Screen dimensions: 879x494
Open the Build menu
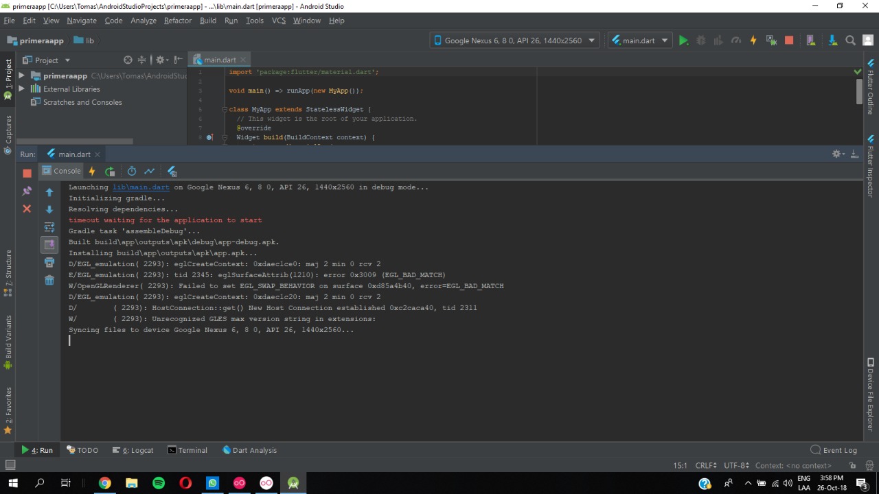click(x=208, y=21)
